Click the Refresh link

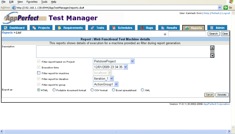[216, 13]
